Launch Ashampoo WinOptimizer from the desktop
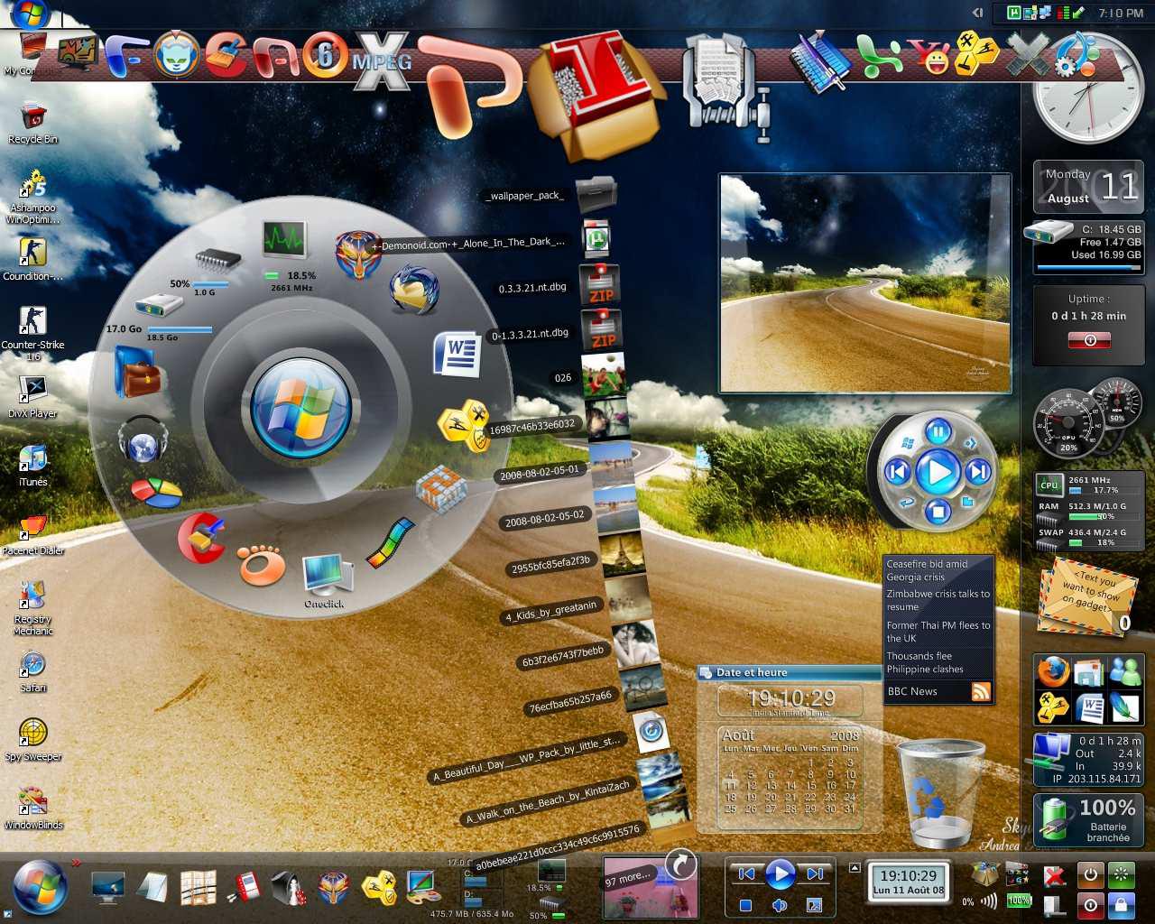1155x924 pixels. (32, 195)
